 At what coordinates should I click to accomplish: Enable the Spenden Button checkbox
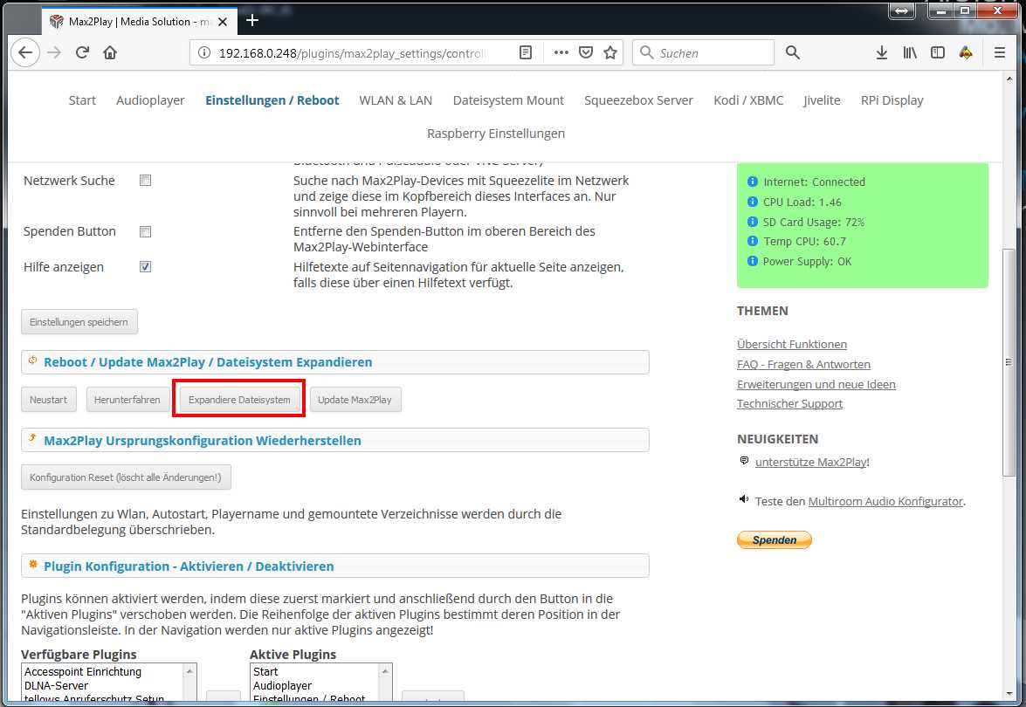(x=145, y=231)
